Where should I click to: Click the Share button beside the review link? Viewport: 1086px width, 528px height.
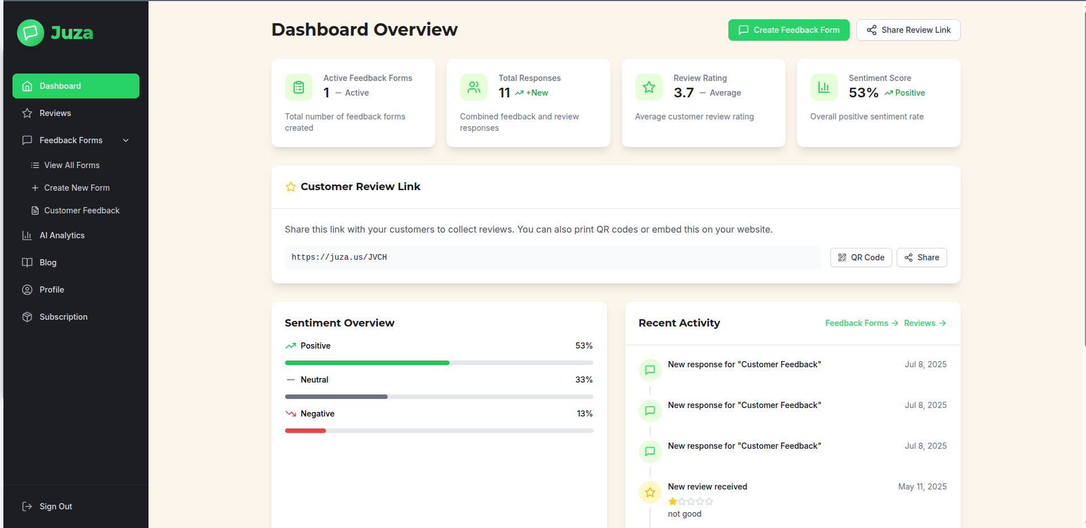922,257
